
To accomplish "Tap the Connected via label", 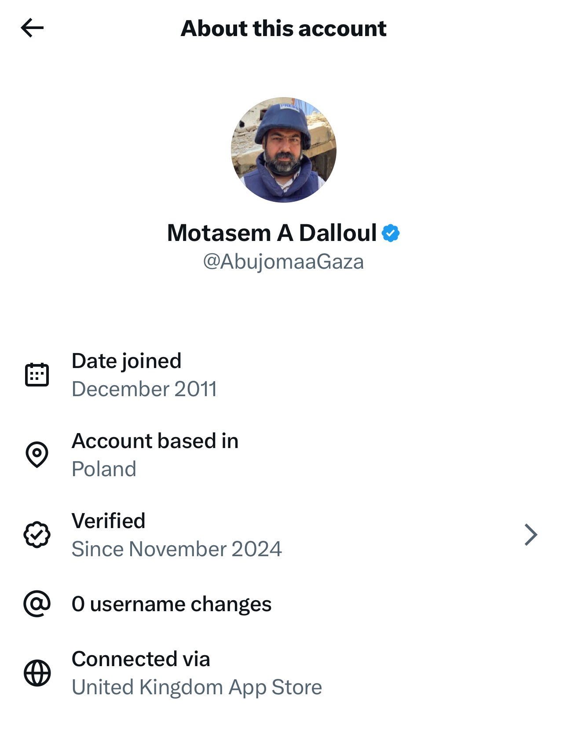I will 141,659.
